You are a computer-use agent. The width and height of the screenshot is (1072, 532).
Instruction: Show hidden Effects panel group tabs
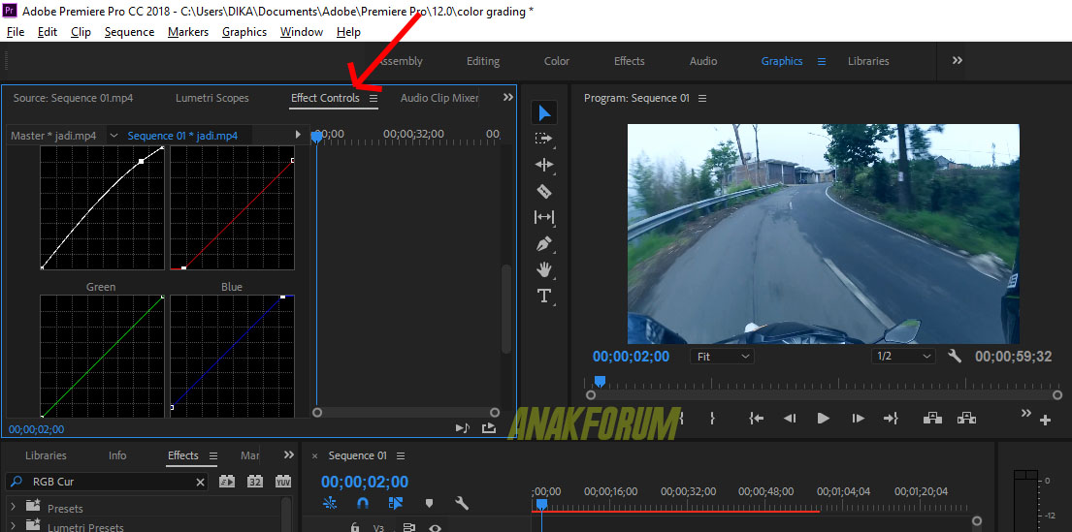tap(289, 454)
